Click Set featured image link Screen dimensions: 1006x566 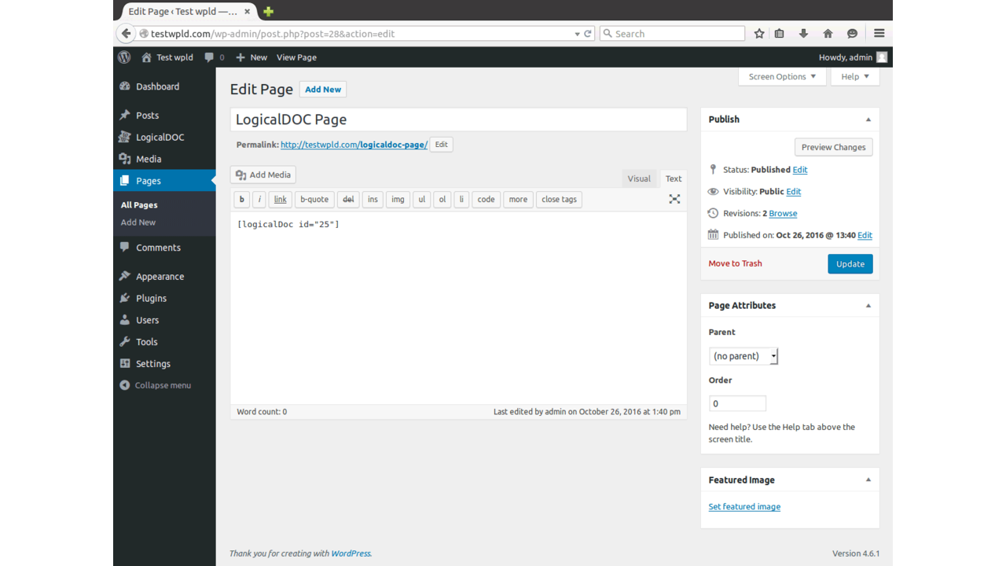[744, 507]
